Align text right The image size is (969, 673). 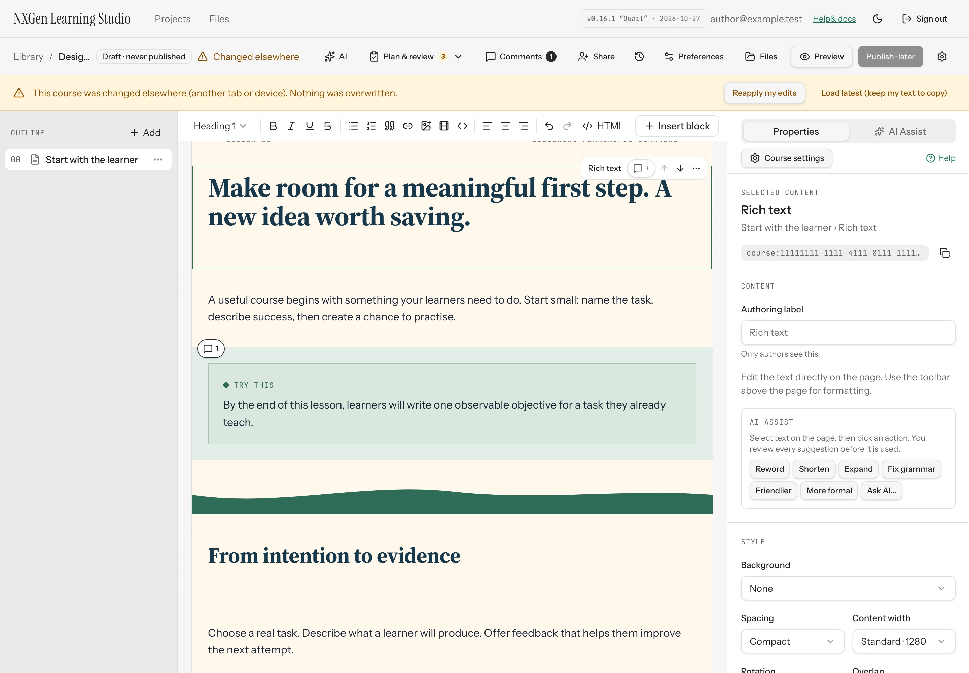tap(523, 126)
